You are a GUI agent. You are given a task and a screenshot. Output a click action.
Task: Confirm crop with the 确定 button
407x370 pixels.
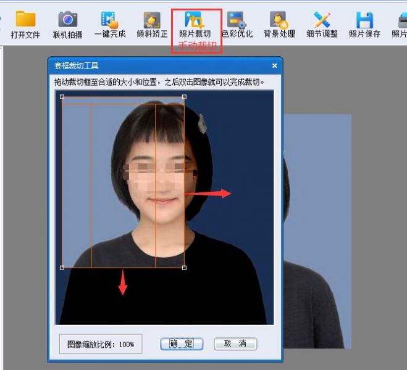[x=182, y=344]
